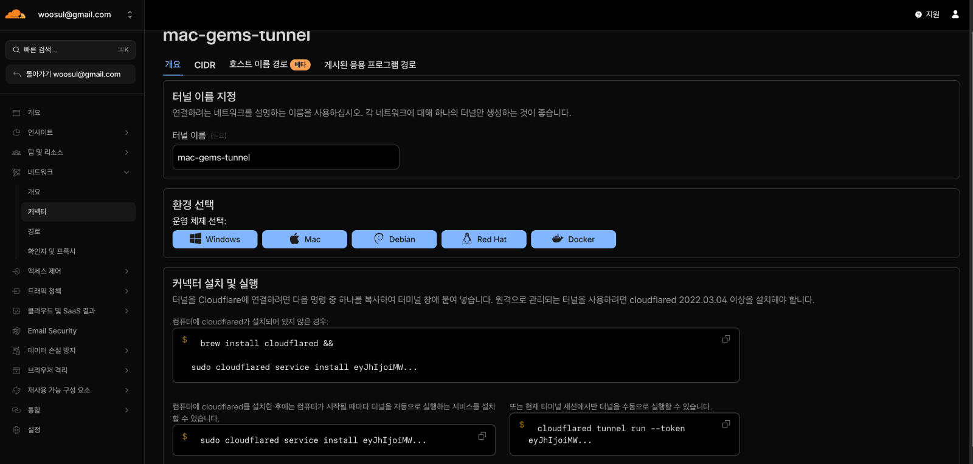Expand the 통합 chevron

point(126,411)
